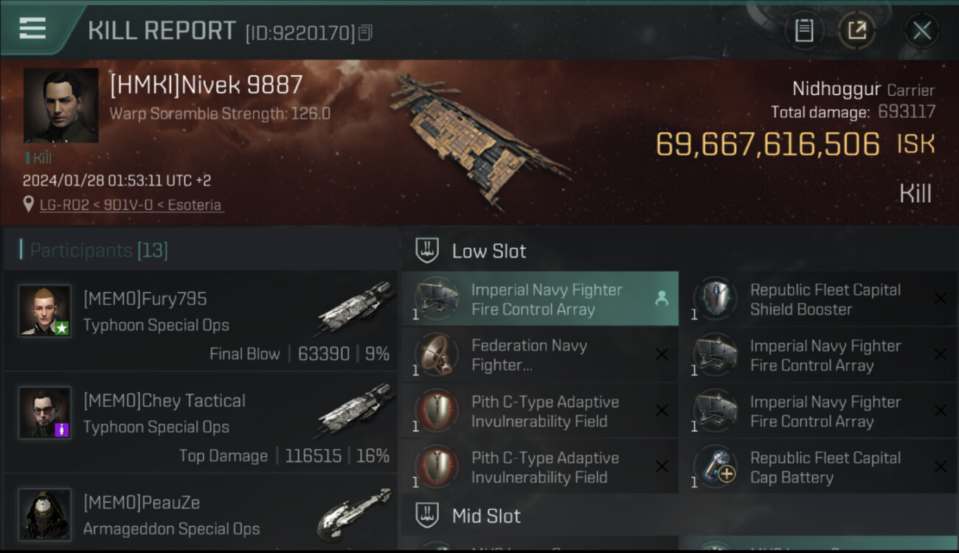Select the Participants tab header
959x553 pixels.
(99, 251)
